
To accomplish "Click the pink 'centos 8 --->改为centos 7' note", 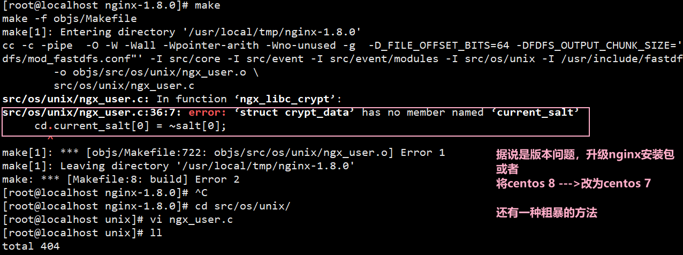I will pos(573,184).
